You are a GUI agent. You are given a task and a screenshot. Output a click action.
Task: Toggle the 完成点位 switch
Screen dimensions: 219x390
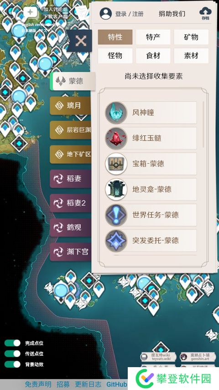click(12, 343)
